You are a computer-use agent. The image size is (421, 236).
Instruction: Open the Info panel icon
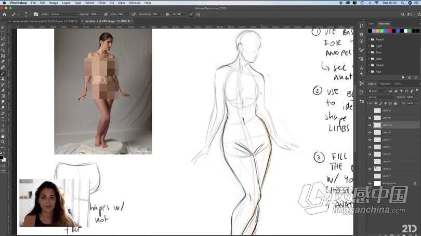coord(361,41)
